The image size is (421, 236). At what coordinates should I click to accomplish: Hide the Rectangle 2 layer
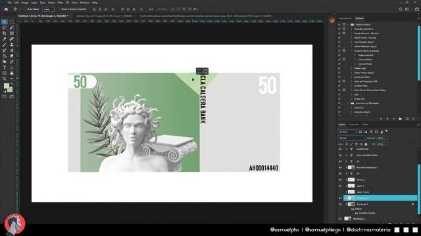pyautogui.click(x=340, y=205)
